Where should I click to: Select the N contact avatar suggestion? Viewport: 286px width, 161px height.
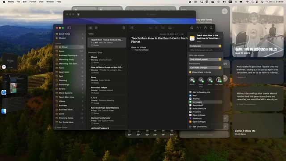coord(210,80)
